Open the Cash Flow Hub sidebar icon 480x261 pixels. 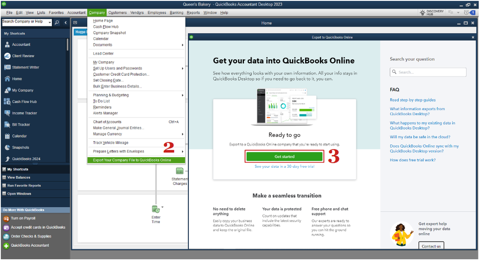pyautogui.click(x=7, y=102)
